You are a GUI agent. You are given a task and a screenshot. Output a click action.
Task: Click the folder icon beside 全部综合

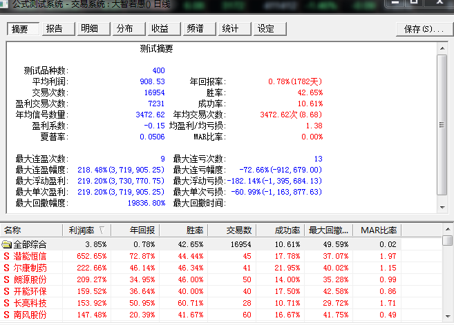[x=7, y=244]
